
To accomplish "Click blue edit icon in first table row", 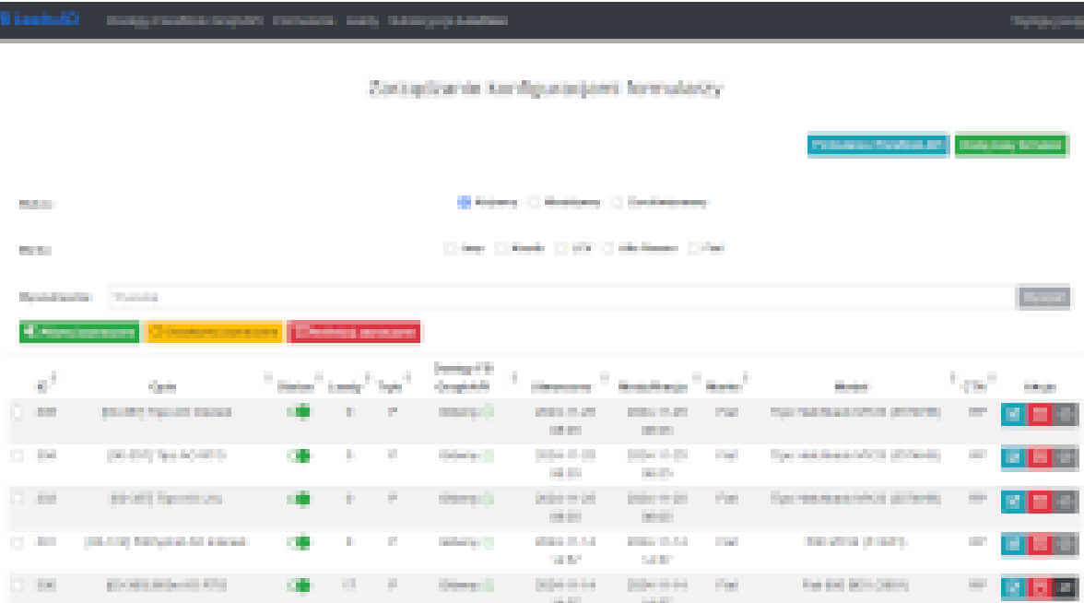I will [x=1013, y=413].
